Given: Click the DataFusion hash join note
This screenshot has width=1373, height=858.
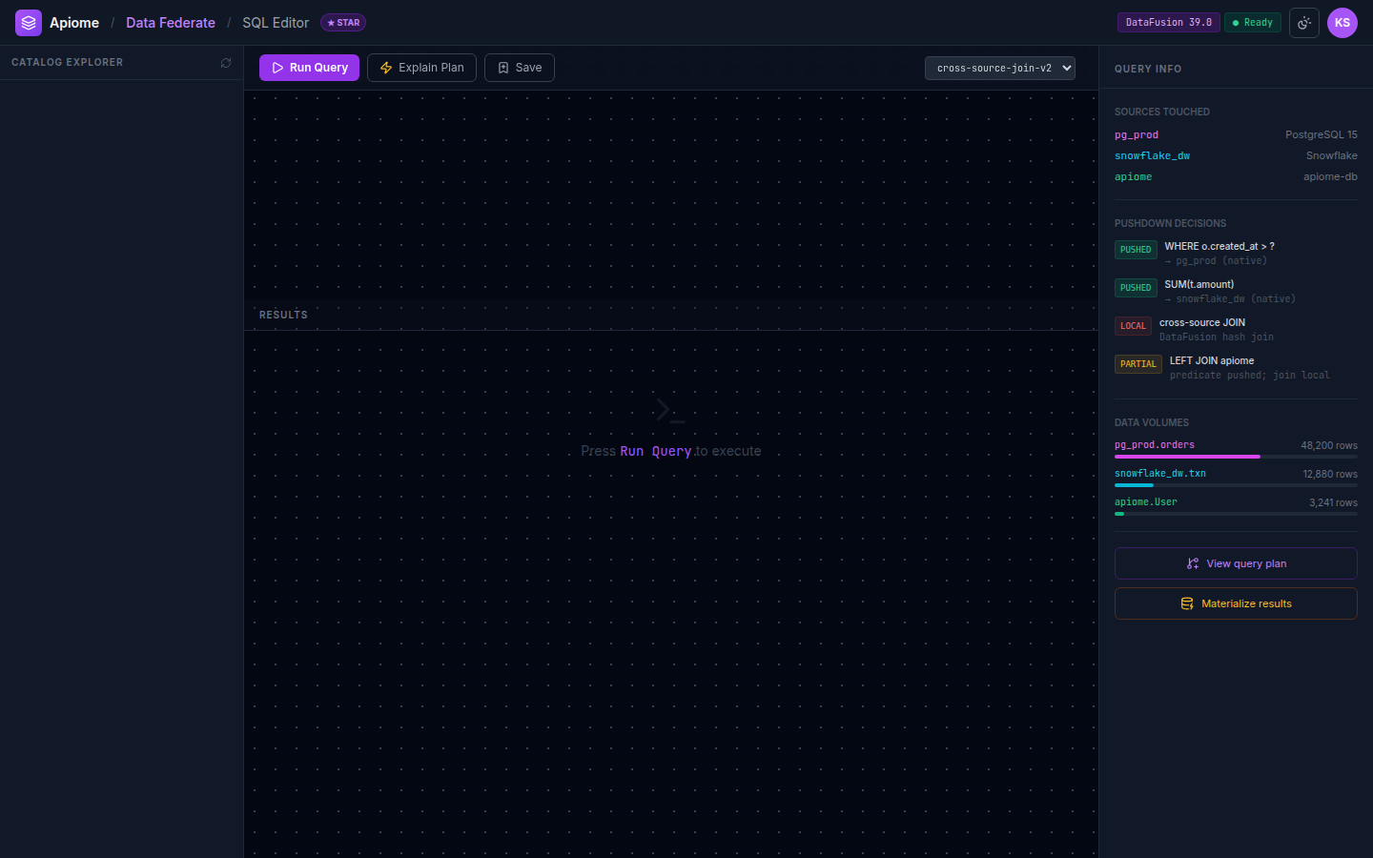Looking at the screenshot, I should click(x=1217, y=337).
